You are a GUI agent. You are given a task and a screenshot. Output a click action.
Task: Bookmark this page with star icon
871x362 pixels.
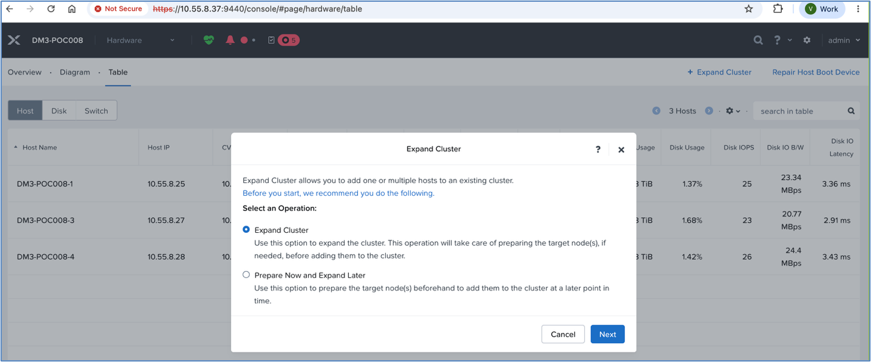coord(748,9)
